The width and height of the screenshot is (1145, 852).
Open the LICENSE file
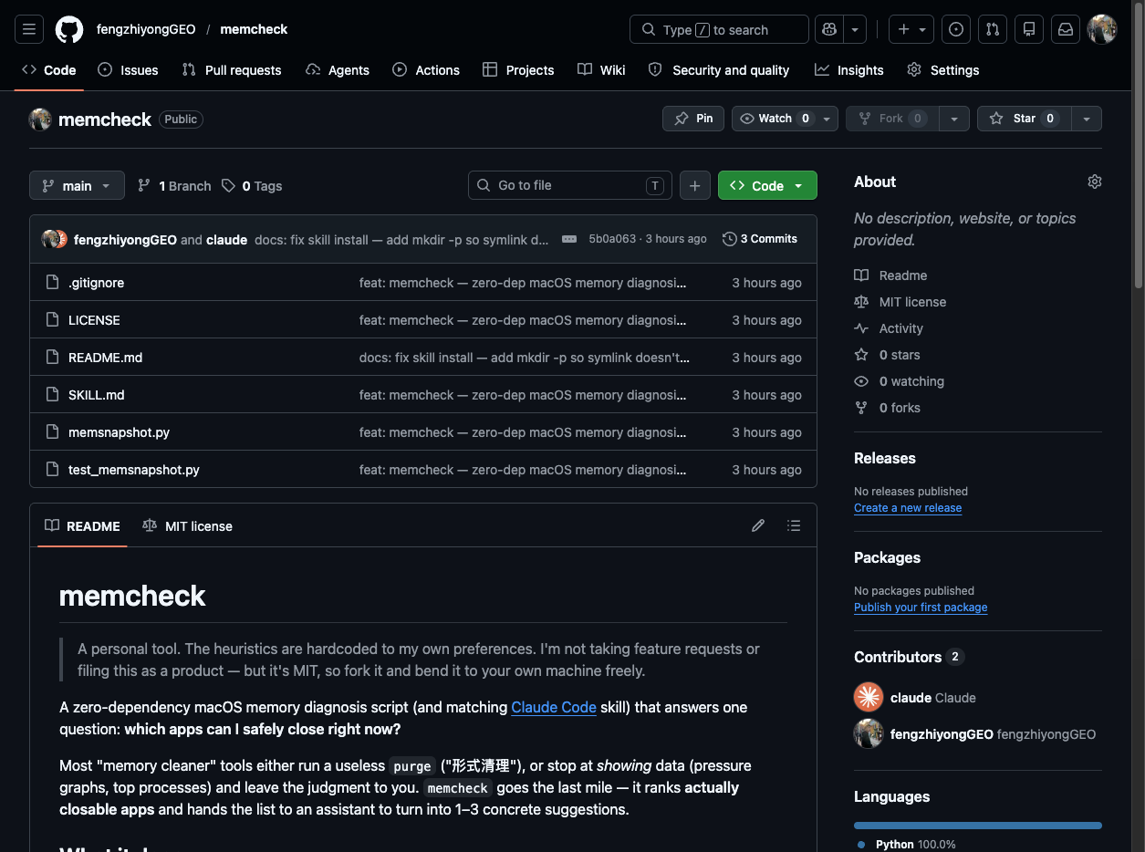point(94,320)
